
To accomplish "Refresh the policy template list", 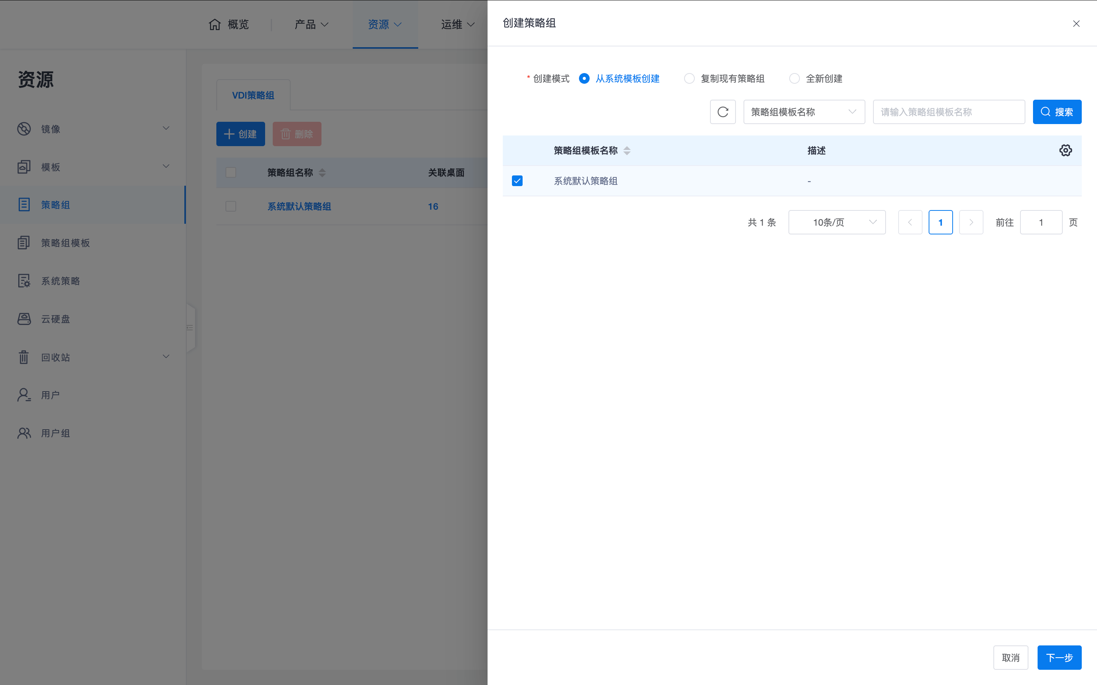I will click(x=723, y=112).
